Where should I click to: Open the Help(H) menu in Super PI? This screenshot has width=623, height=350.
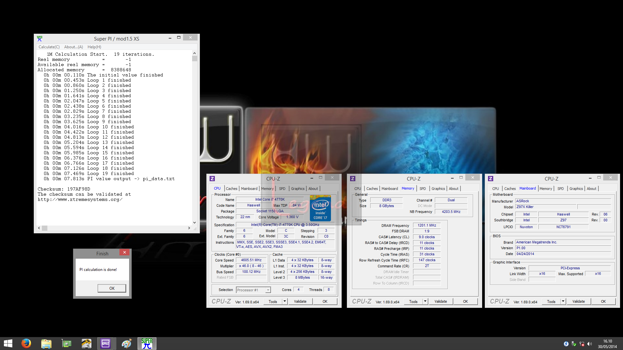click(94, 47)
